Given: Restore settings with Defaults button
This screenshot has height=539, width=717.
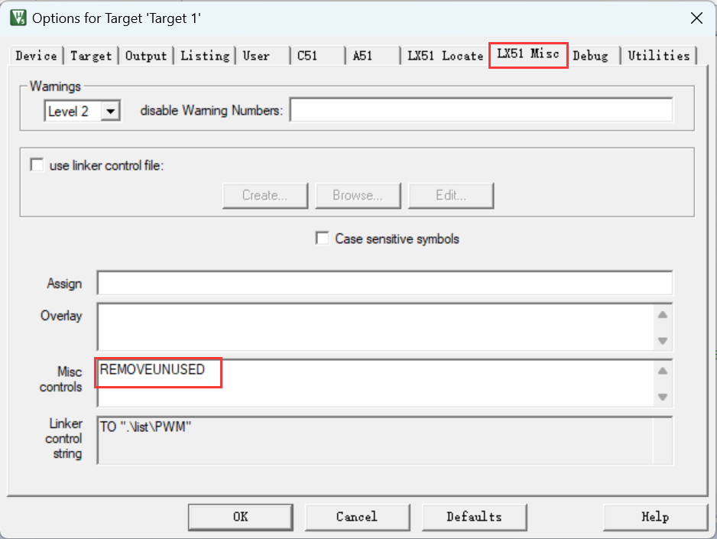Looking at the screenshot, I should tap(474, 517).
